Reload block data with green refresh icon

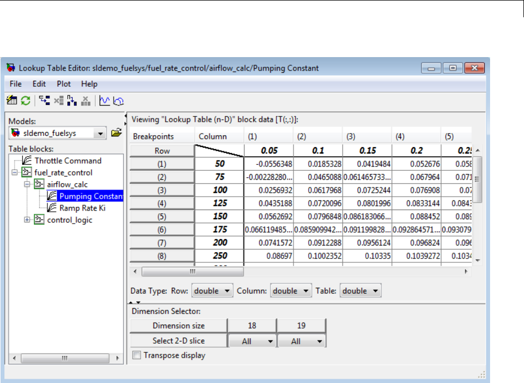pyautogui.click(x=25, y=100)
